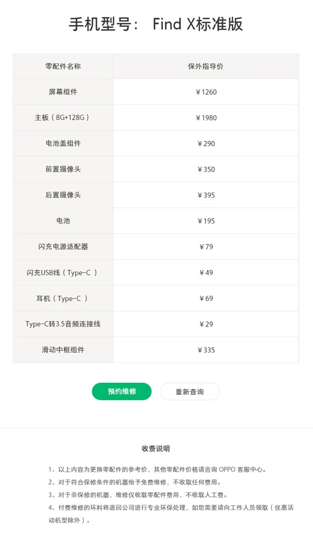This screenshot has width=313, height=549.
Task: Click the 保外指导价 column header
Action: coord(206,67)
